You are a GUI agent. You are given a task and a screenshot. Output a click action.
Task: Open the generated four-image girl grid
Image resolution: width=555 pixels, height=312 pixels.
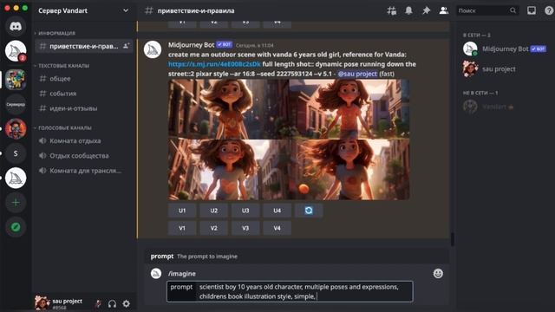[289, 140]
